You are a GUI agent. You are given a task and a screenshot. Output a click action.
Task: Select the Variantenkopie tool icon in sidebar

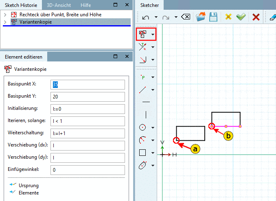click(142, 34)
